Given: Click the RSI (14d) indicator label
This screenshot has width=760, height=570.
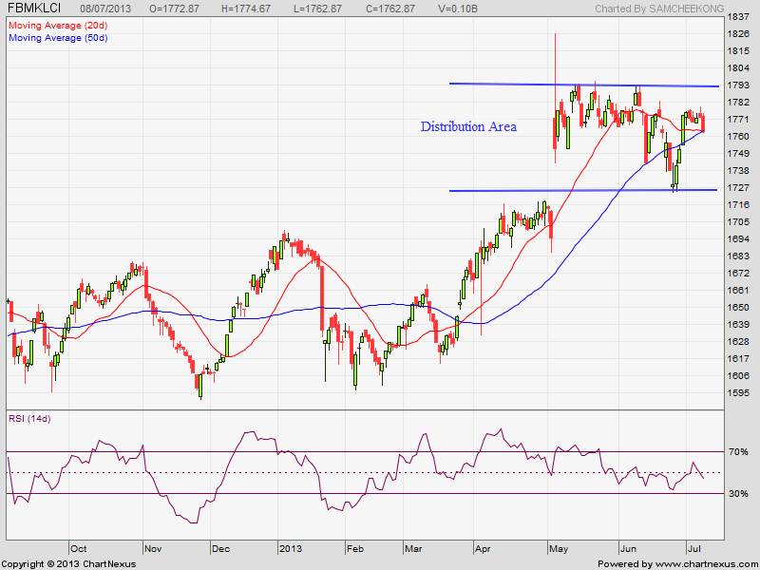Looking at the screenshot, I should pos(29,419).
